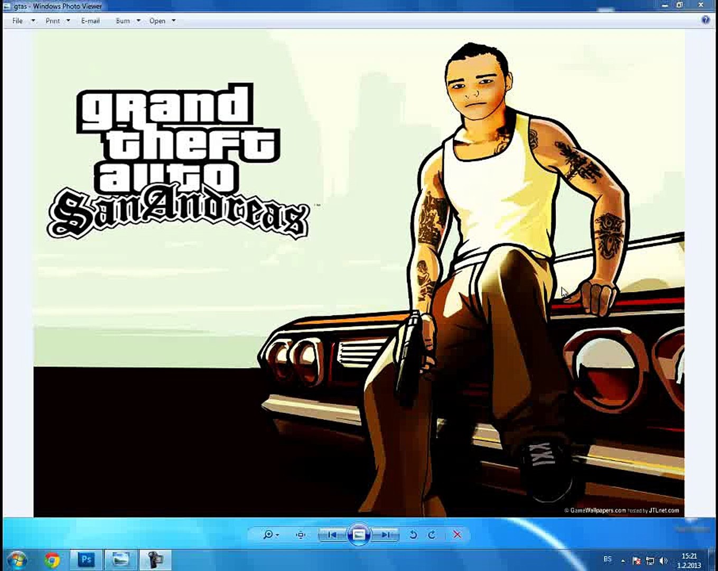Open the Print menu
Screen dimensions: 718x571
[x=57, y=21]
